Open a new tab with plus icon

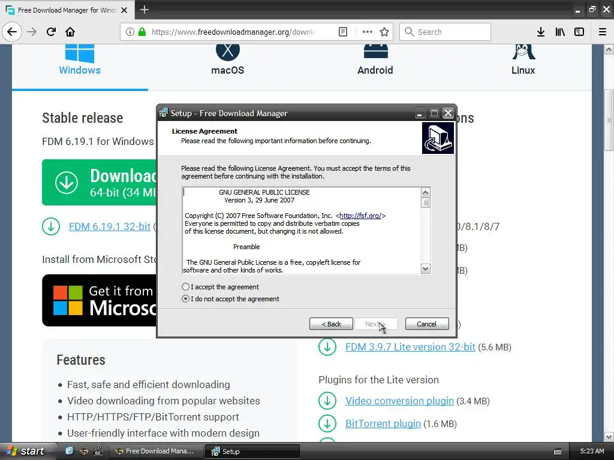145,10
